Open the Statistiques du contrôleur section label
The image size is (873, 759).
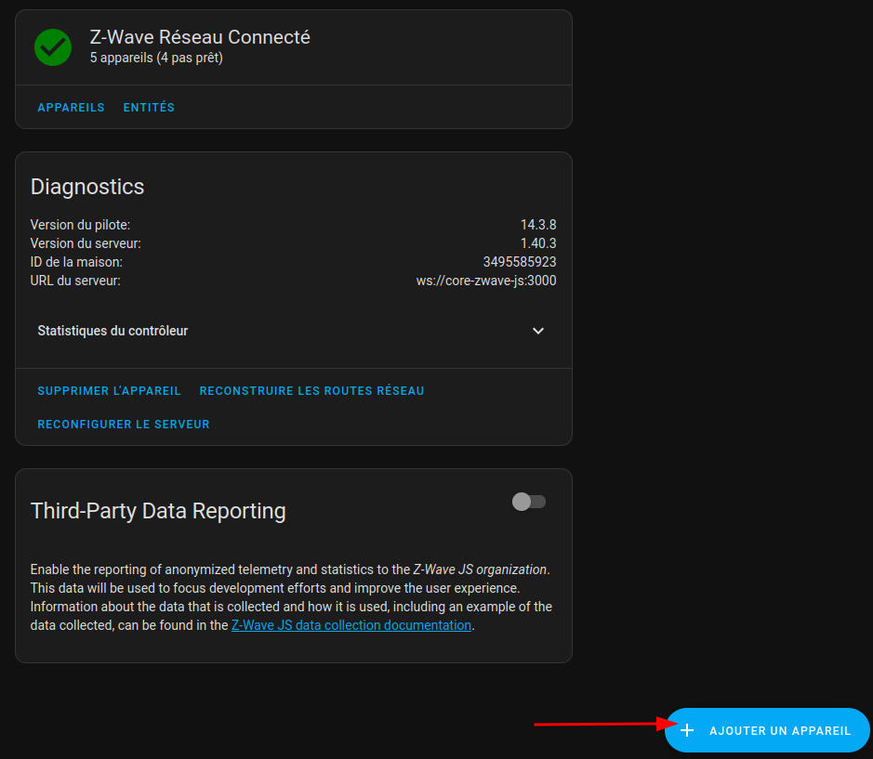click(112, 331)
